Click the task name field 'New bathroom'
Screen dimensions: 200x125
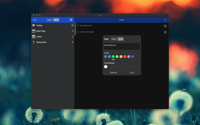click(x=122, y=46)
